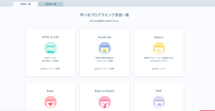The image size is (215, 111).
Task: Open the Ruby on Rails5 icon
Action: coord(104,102)
